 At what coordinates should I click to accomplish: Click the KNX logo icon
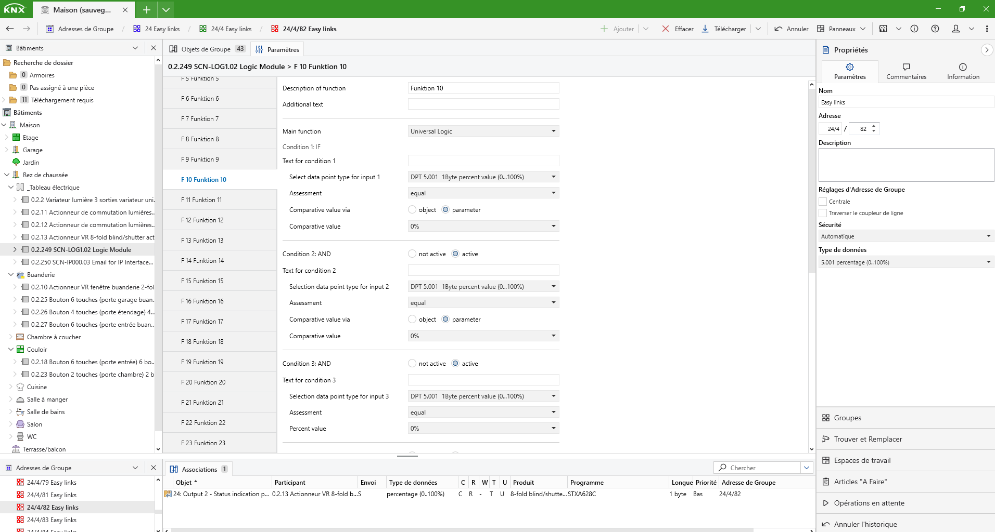(x=14, y=9)
